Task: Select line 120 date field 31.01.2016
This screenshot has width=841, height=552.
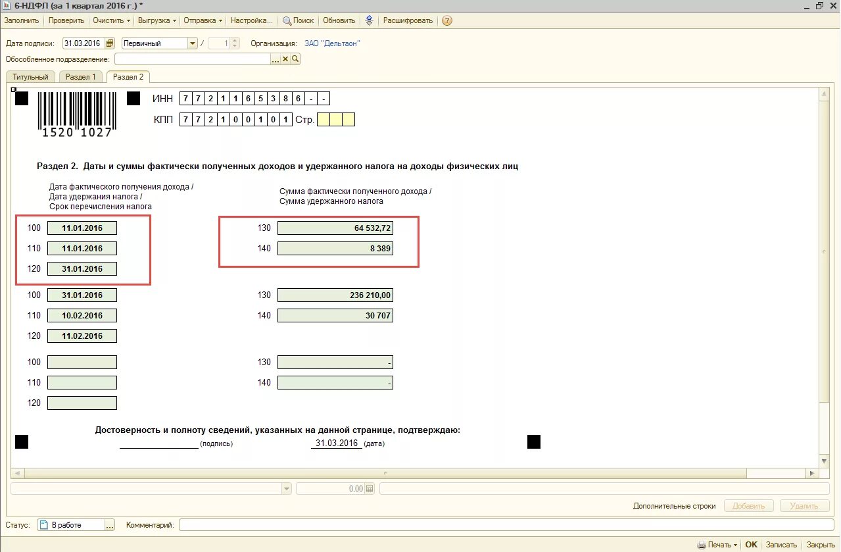Action: tap(82, 268)
